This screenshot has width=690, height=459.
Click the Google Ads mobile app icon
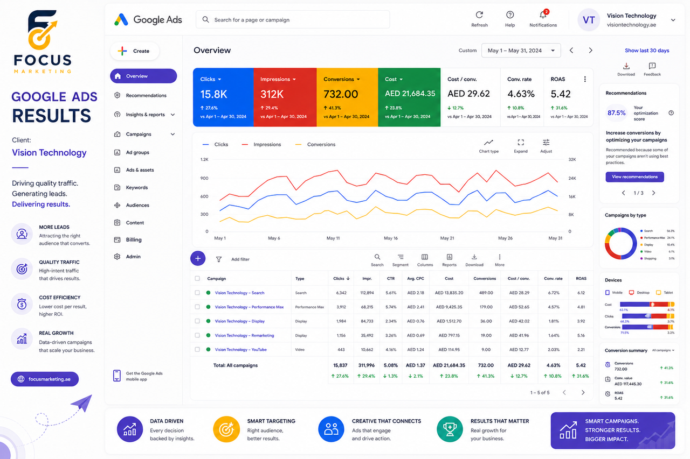pos(117,376)
